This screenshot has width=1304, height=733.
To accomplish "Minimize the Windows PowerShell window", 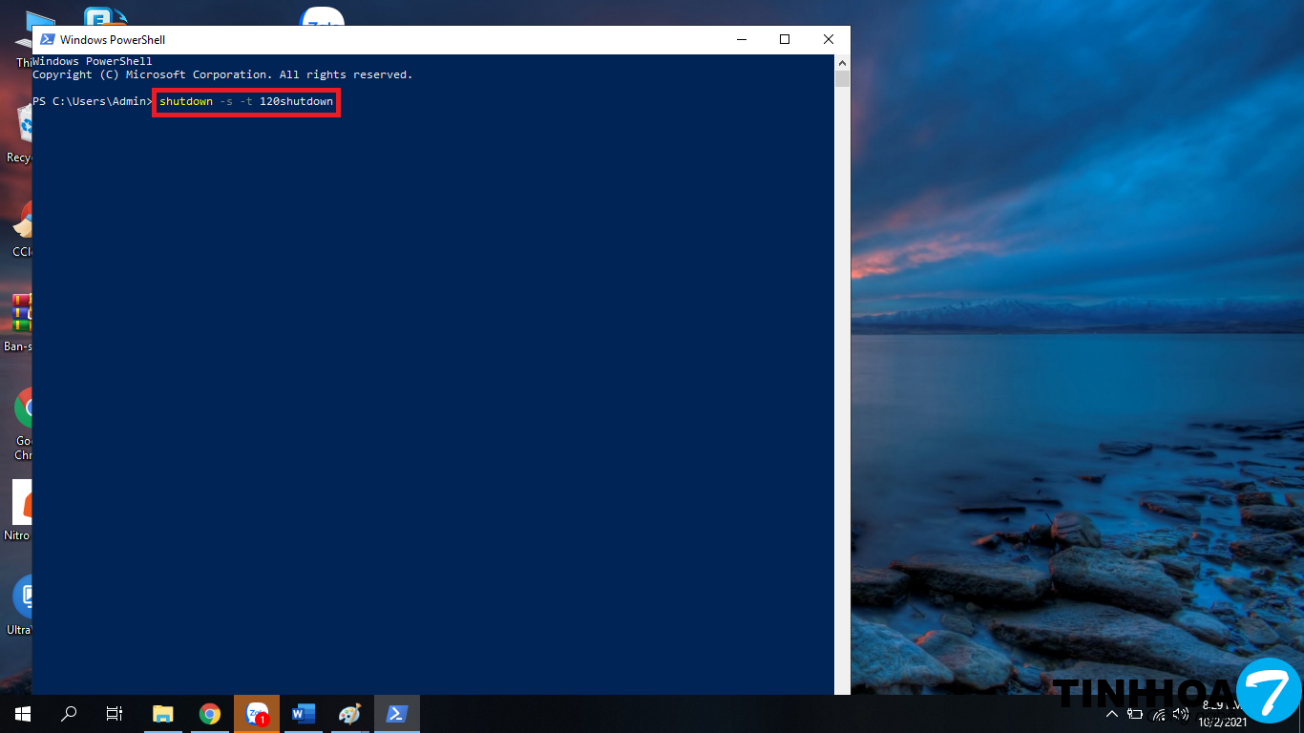I will coord(741,39).
